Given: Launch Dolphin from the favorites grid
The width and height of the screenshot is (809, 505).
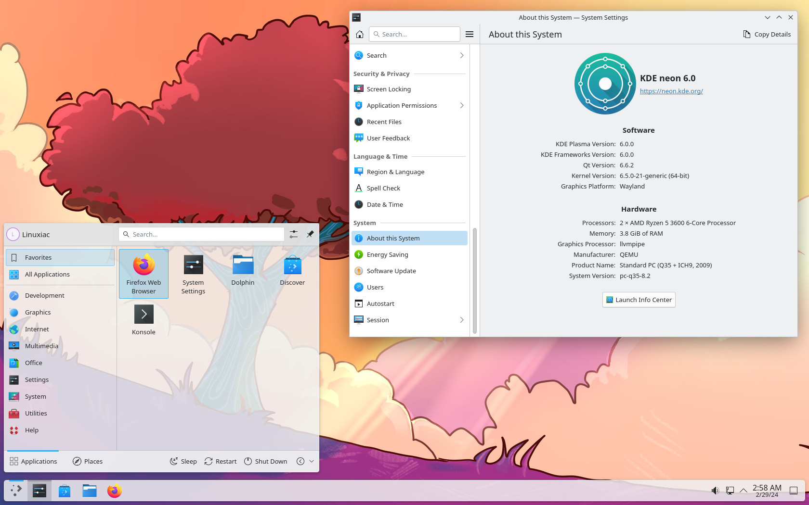Looking at the screenshot, I should tap(243, 274).
